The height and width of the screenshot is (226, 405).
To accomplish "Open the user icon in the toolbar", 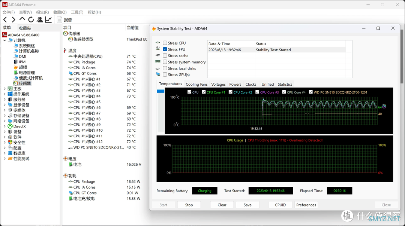I will click(x=40, y=19).
